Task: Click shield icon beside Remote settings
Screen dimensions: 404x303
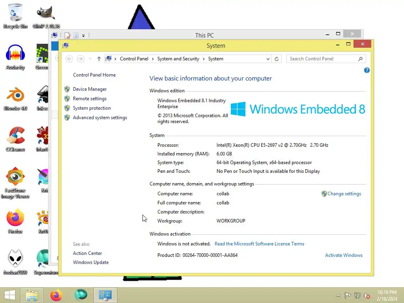Action: pos(67,99)
